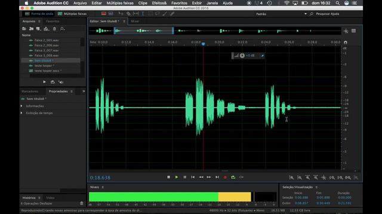Click the Zoom In amplitude icon
Viewport: 382px width, 214px height.
[291, 178]
